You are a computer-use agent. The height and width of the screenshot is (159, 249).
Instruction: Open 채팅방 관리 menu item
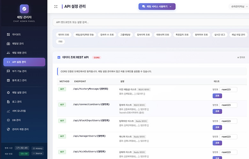tap(24, 44)
